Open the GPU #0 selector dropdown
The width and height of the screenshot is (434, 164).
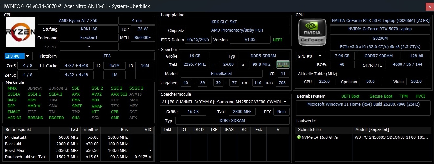click(x=311, y=56)
